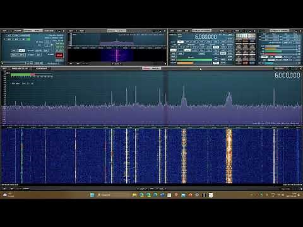Adjust the red level meter in the right panel
The width and height of the screenshot is (303, 227).
280,54
